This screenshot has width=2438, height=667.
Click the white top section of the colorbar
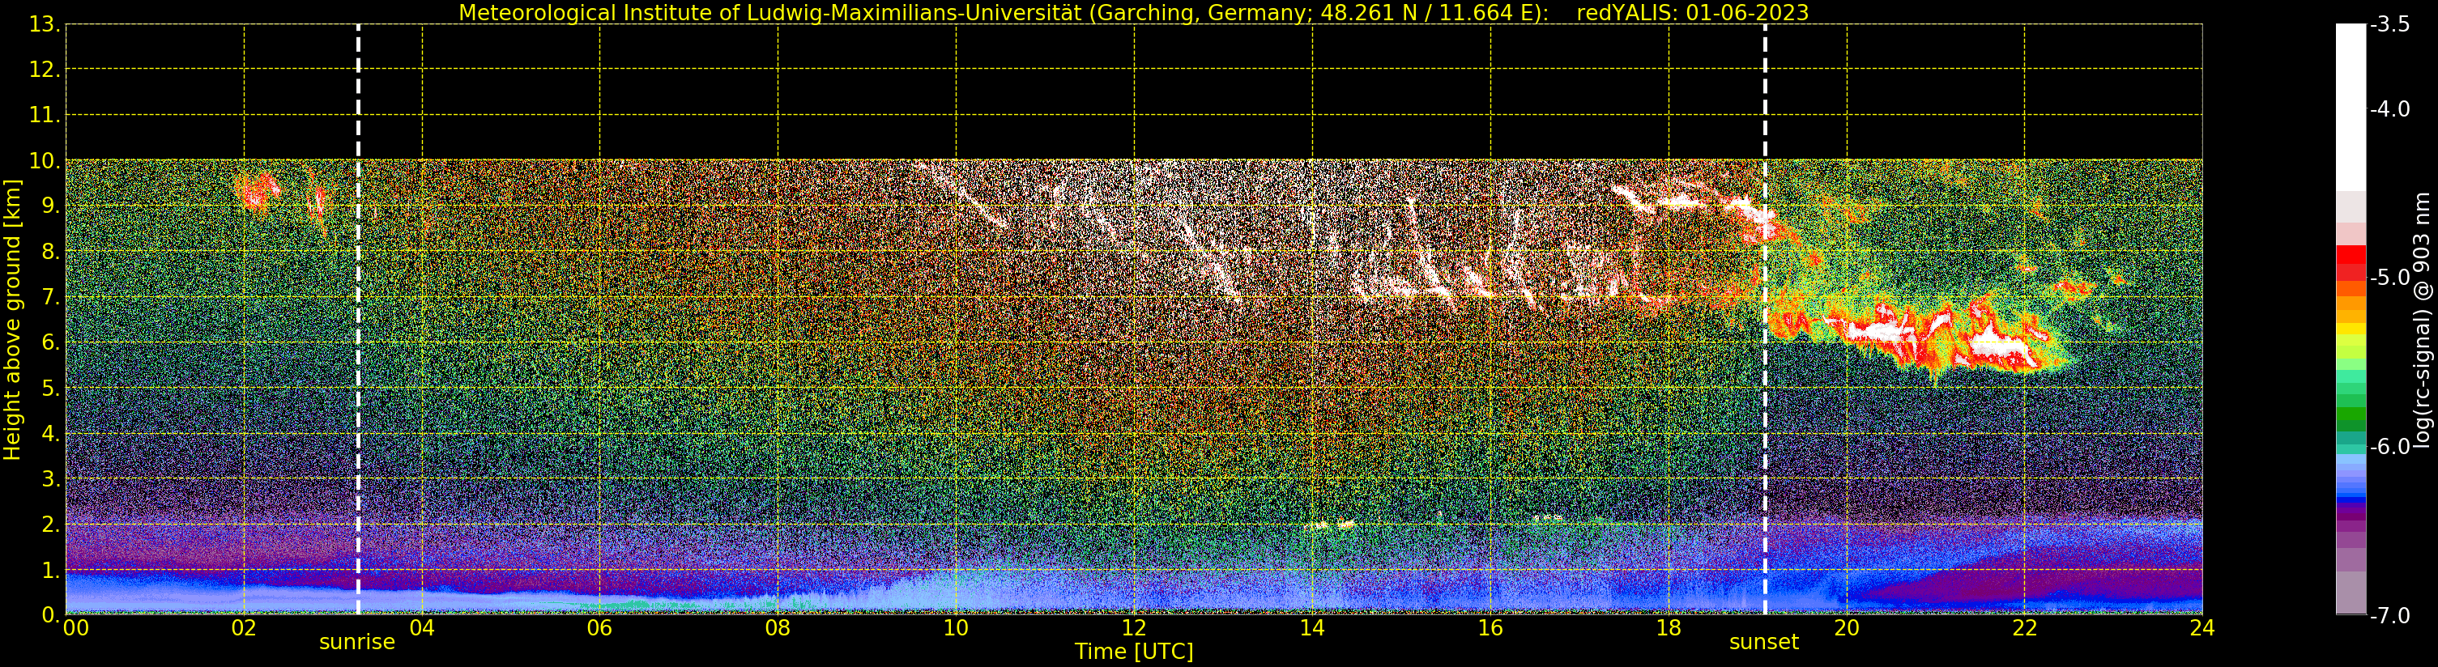click(x=2351, y=108)
